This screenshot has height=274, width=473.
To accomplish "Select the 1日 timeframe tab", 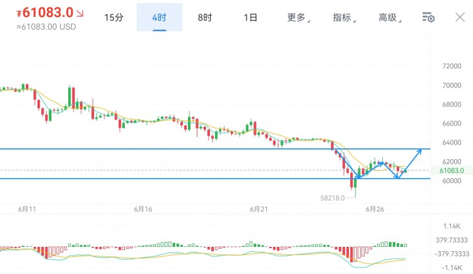I will pyautogui.click(x=250, y=18).
